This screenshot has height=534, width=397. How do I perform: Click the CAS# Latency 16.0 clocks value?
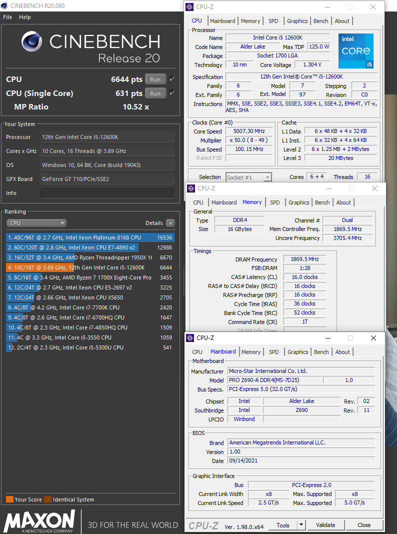(304, 277)
